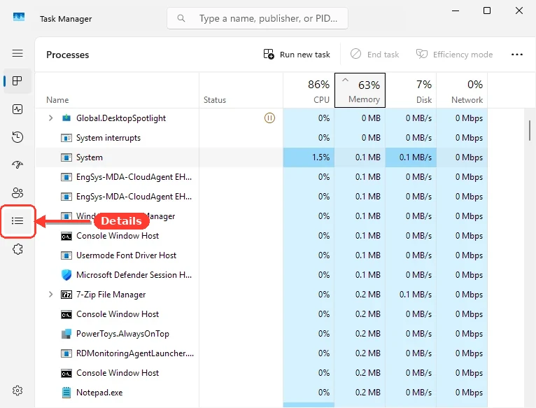
Task: Click the Global.DesktopSpotlight suspended status icon
Action: 269,118
